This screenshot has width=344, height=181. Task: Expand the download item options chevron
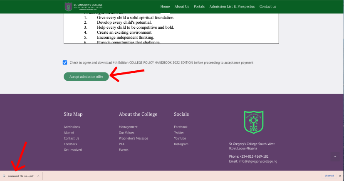click(38, 176)
